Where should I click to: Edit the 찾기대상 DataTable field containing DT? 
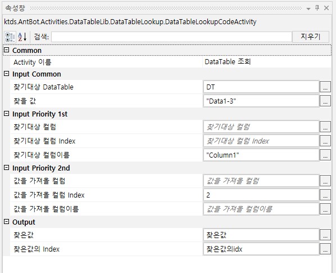pyautogui.click(x=261, y=87)
